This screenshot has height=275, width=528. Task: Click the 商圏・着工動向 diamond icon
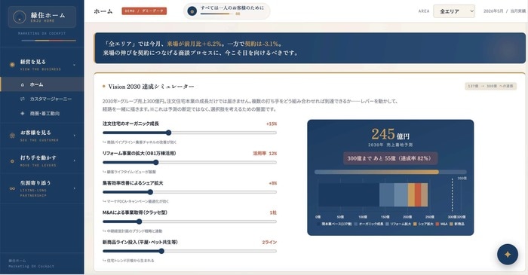click(23, 114)
